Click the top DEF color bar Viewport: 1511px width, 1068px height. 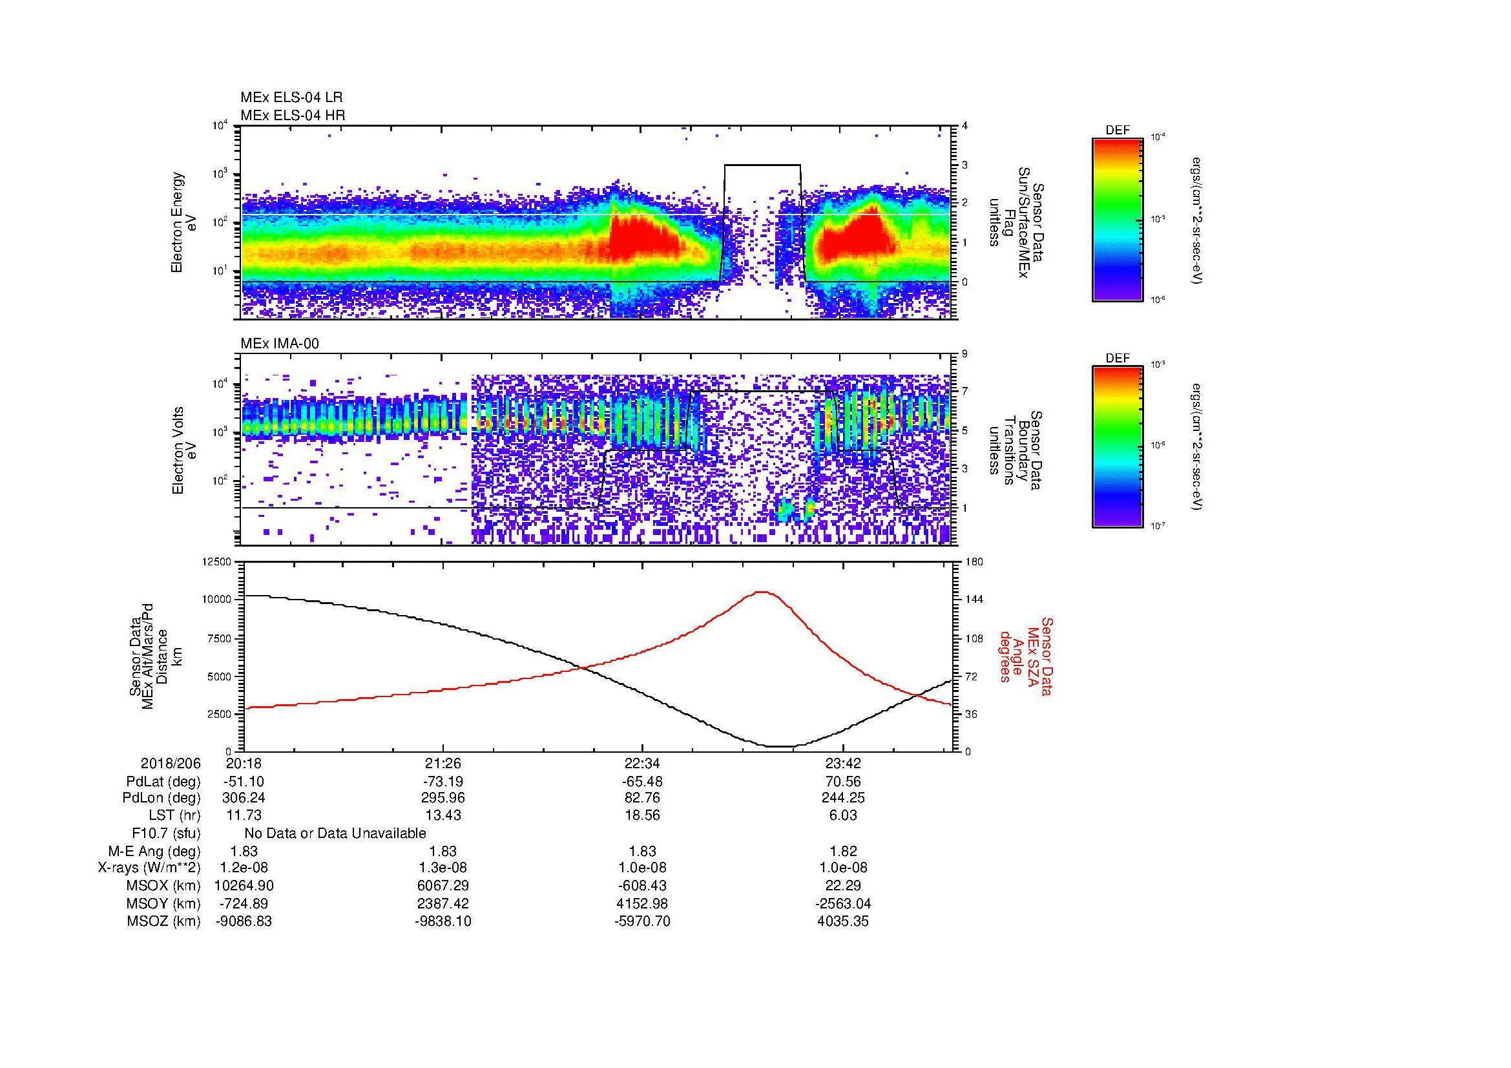[1117, 219]
